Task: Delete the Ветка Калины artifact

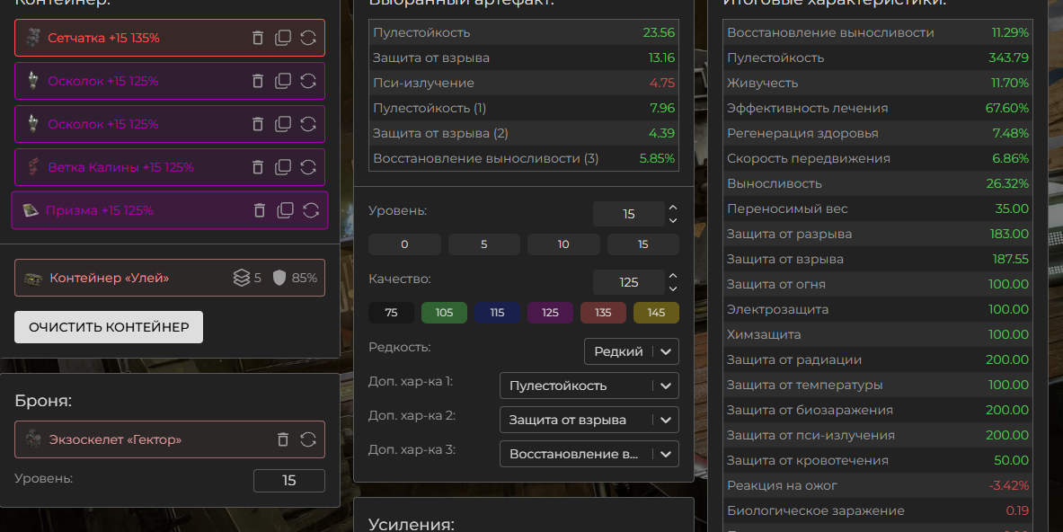Action: (x=258, y=167)
